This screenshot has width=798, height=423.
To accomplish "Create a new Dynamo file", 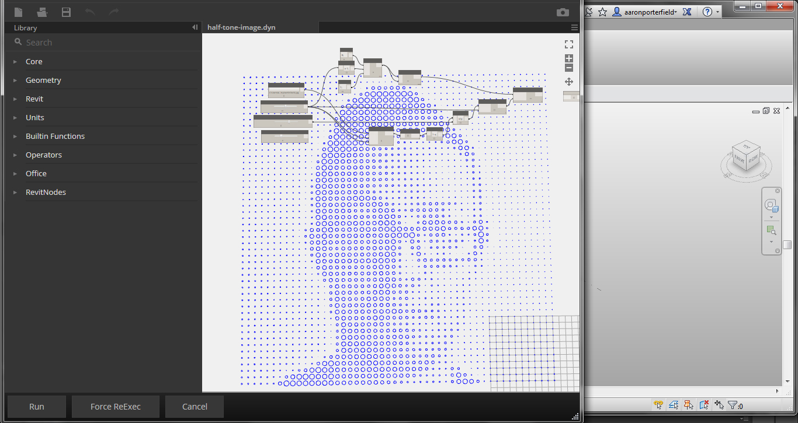I will (x=18, y=12).
